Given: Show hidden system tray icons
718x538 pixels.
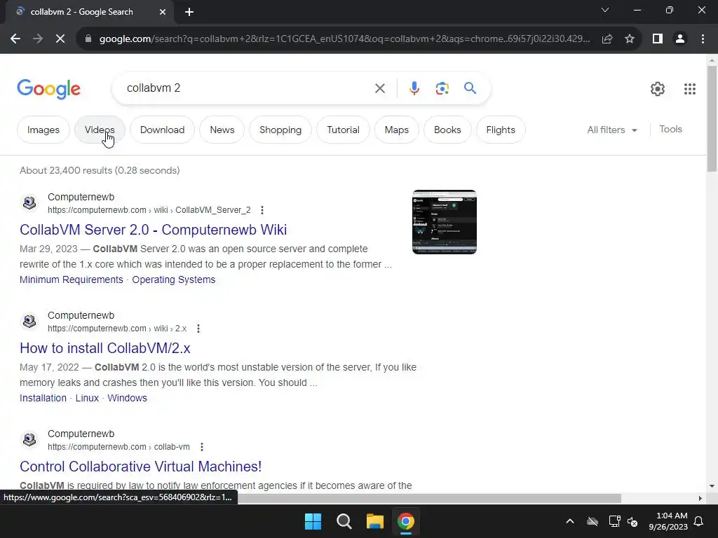Looking at the screenshot, I should pos(570,521).
